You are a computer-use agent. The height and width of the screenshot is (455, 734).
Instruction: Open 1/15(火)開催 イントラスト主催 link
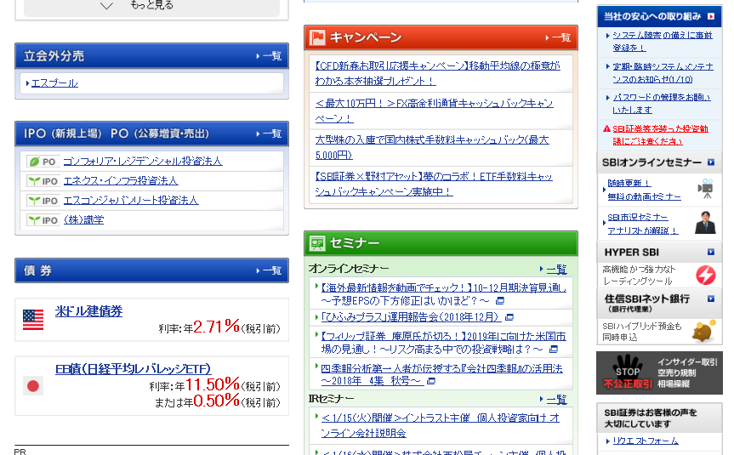point(441,425)
